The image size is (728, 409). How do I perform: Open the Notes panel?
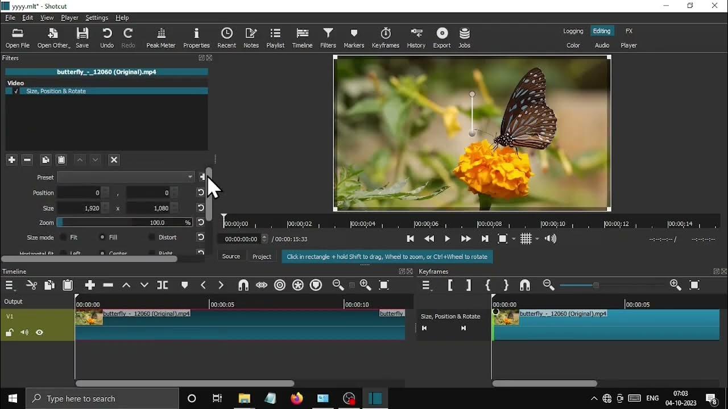251,38
